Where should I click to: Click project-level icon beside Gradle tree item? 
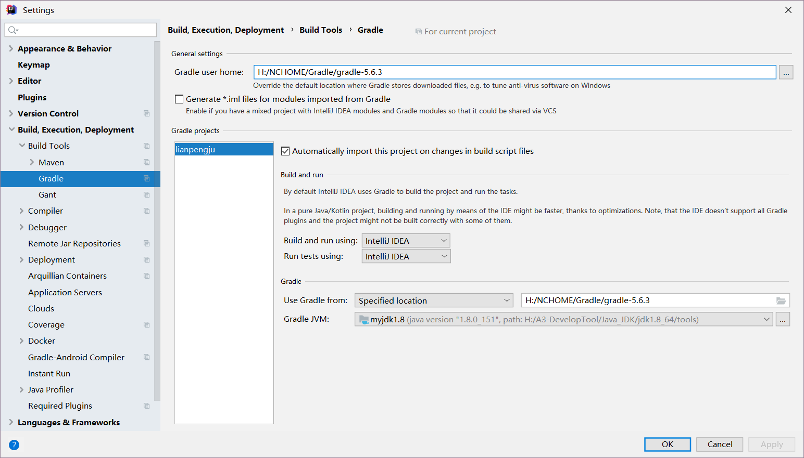pos(147,178)
